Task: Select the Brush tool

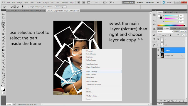Action: (3, 37)
